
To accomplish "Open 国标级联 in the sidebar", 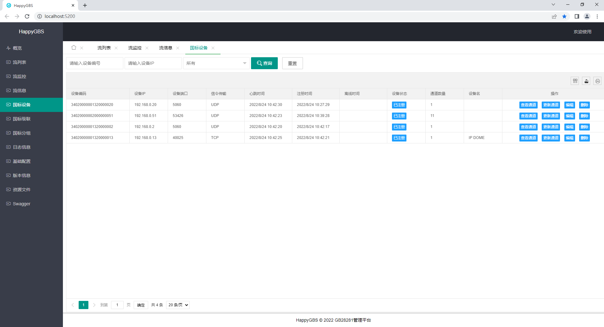I will click(x=31, y=119).
